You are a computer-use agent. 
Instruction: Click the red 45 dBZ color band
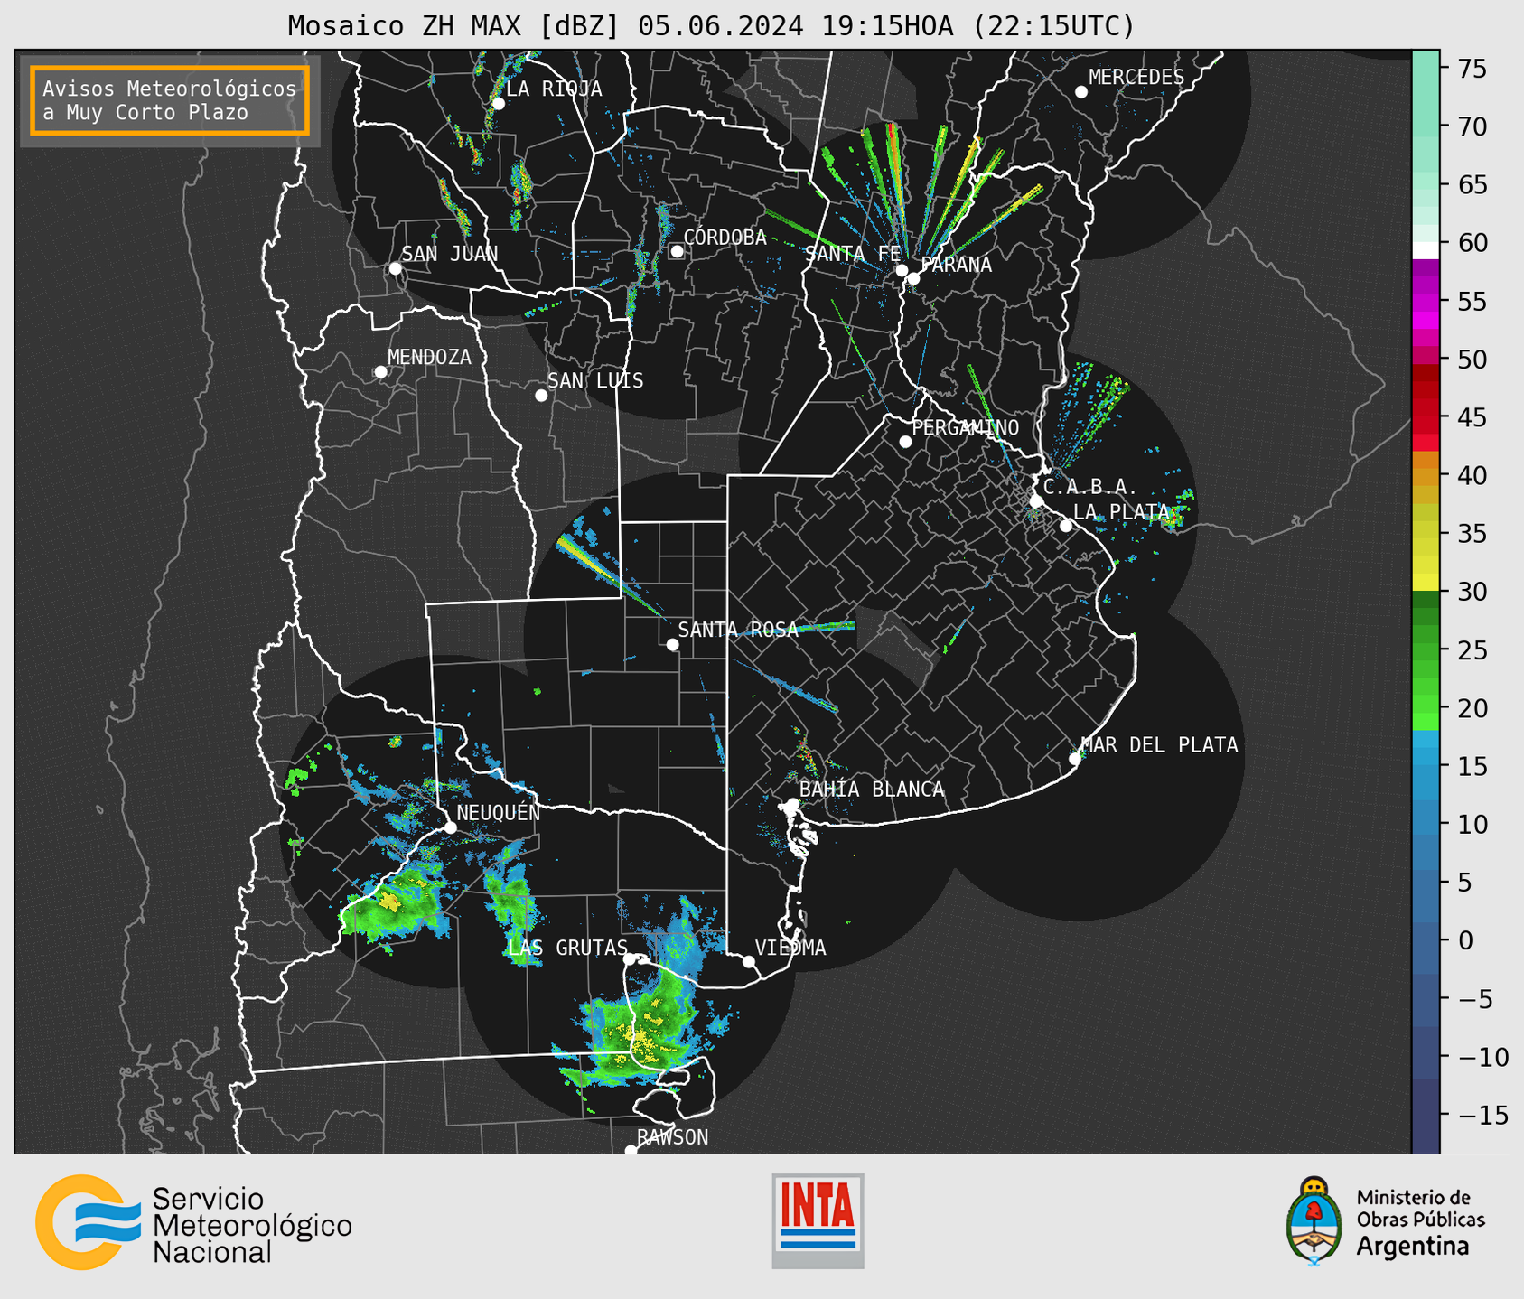click(1426, 417)
